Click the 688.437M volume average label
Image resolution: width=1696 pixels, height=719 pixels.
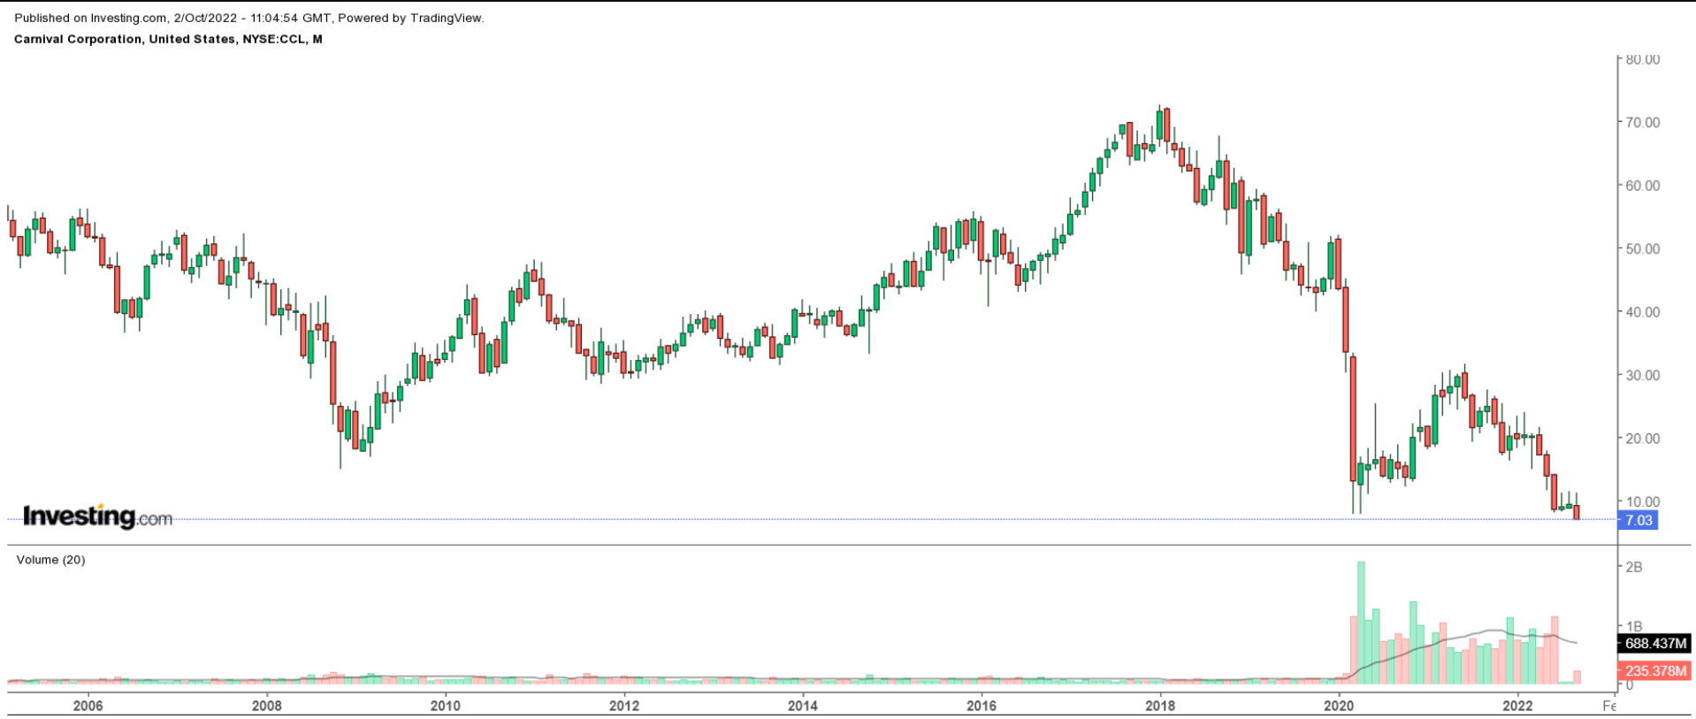click(1654, 644)
